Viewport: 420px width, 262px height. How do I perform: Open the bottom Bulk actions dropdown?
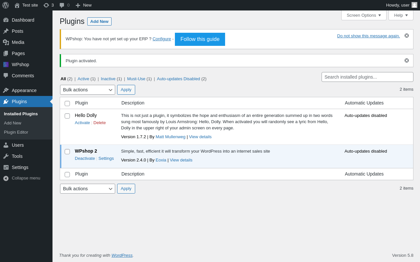pyautogui.click(x=88, y=189)
